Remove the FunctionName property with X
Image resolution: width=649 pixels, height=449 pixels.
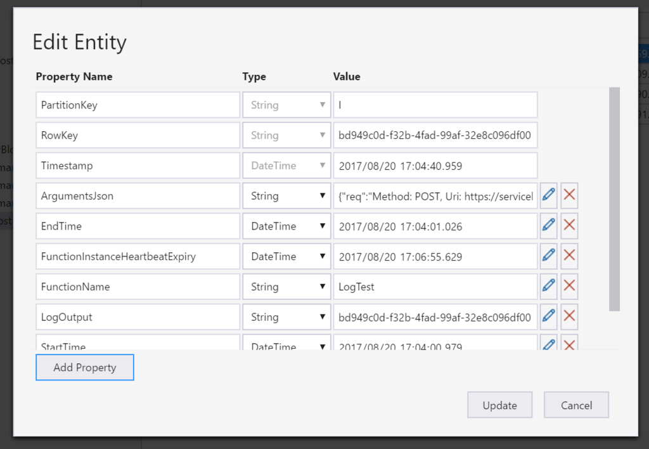click(569, 287)
